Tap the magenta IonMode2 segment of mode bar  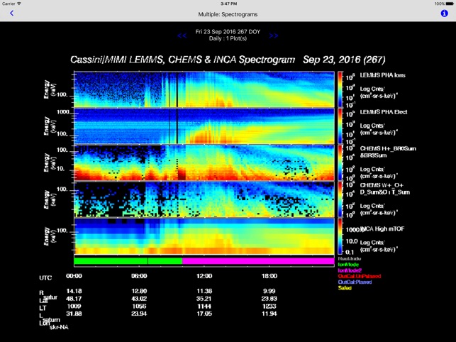(x=258, y=261)
